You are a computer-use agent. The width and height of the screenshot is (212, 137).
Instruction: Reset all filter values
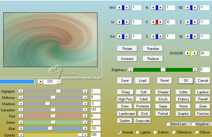click(165, 81)
